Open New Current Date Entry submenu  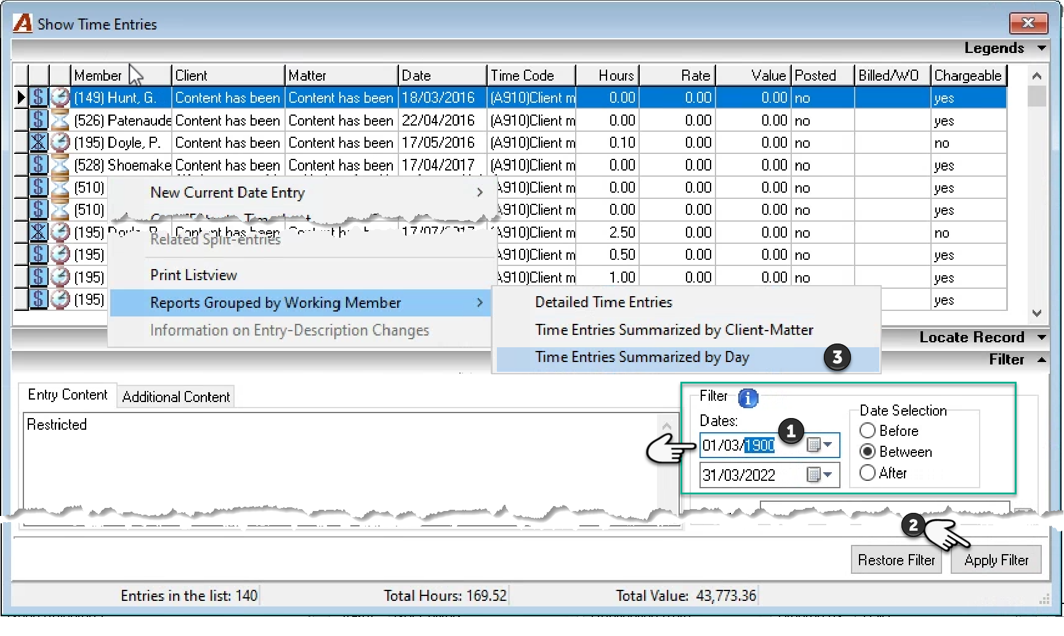[x=301, y=192]
